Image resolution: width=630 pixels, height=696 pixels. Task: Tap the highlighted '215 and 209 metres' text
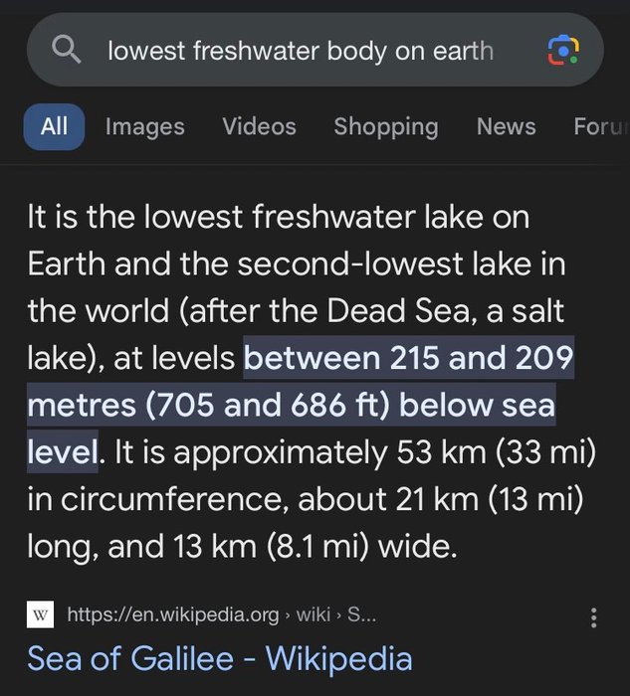click(410, 358)
